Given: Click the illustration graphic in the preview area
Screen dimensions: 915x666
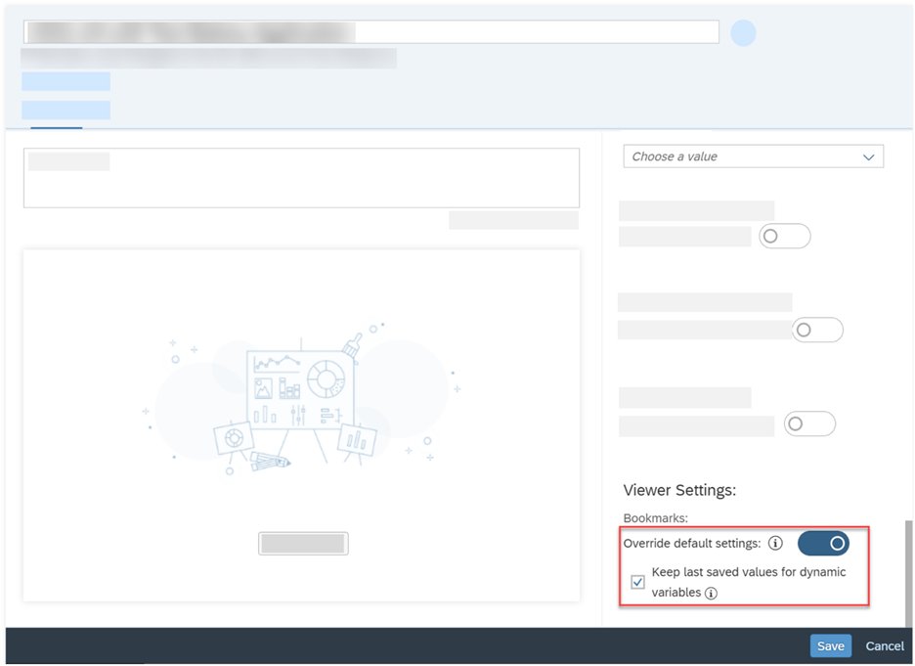Looking at the screenshot, I should click(x=303, y=391).
